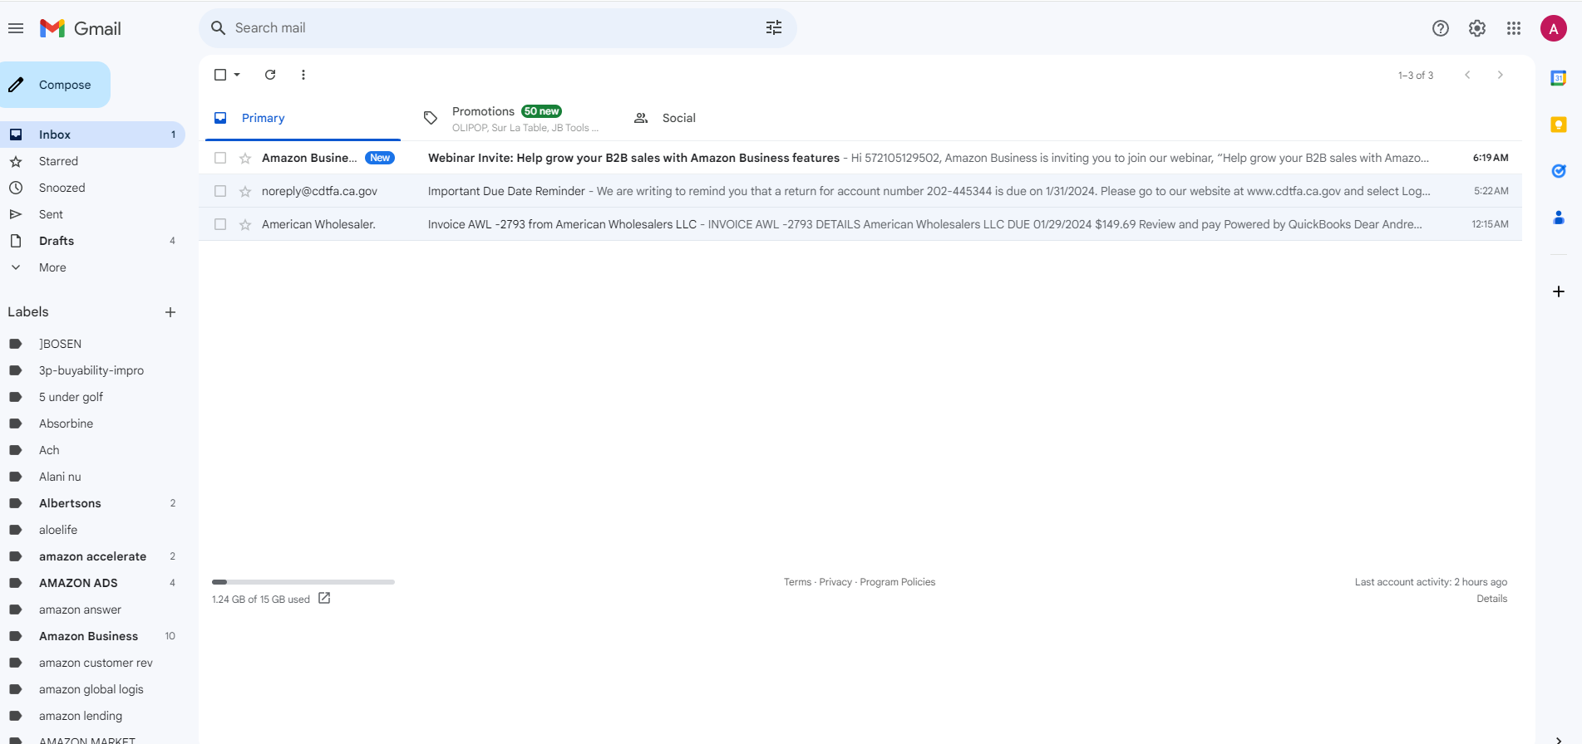Click the Compose button
1582x744 pixels.
[55, 85]
